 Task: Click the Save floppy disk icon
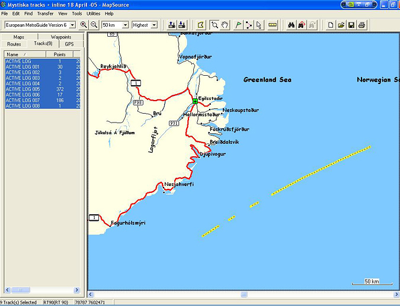coord(351,25)
